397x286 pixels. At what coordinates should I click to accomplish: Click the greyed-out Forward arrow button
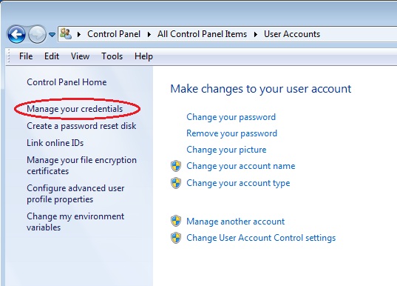coord(37,34)
